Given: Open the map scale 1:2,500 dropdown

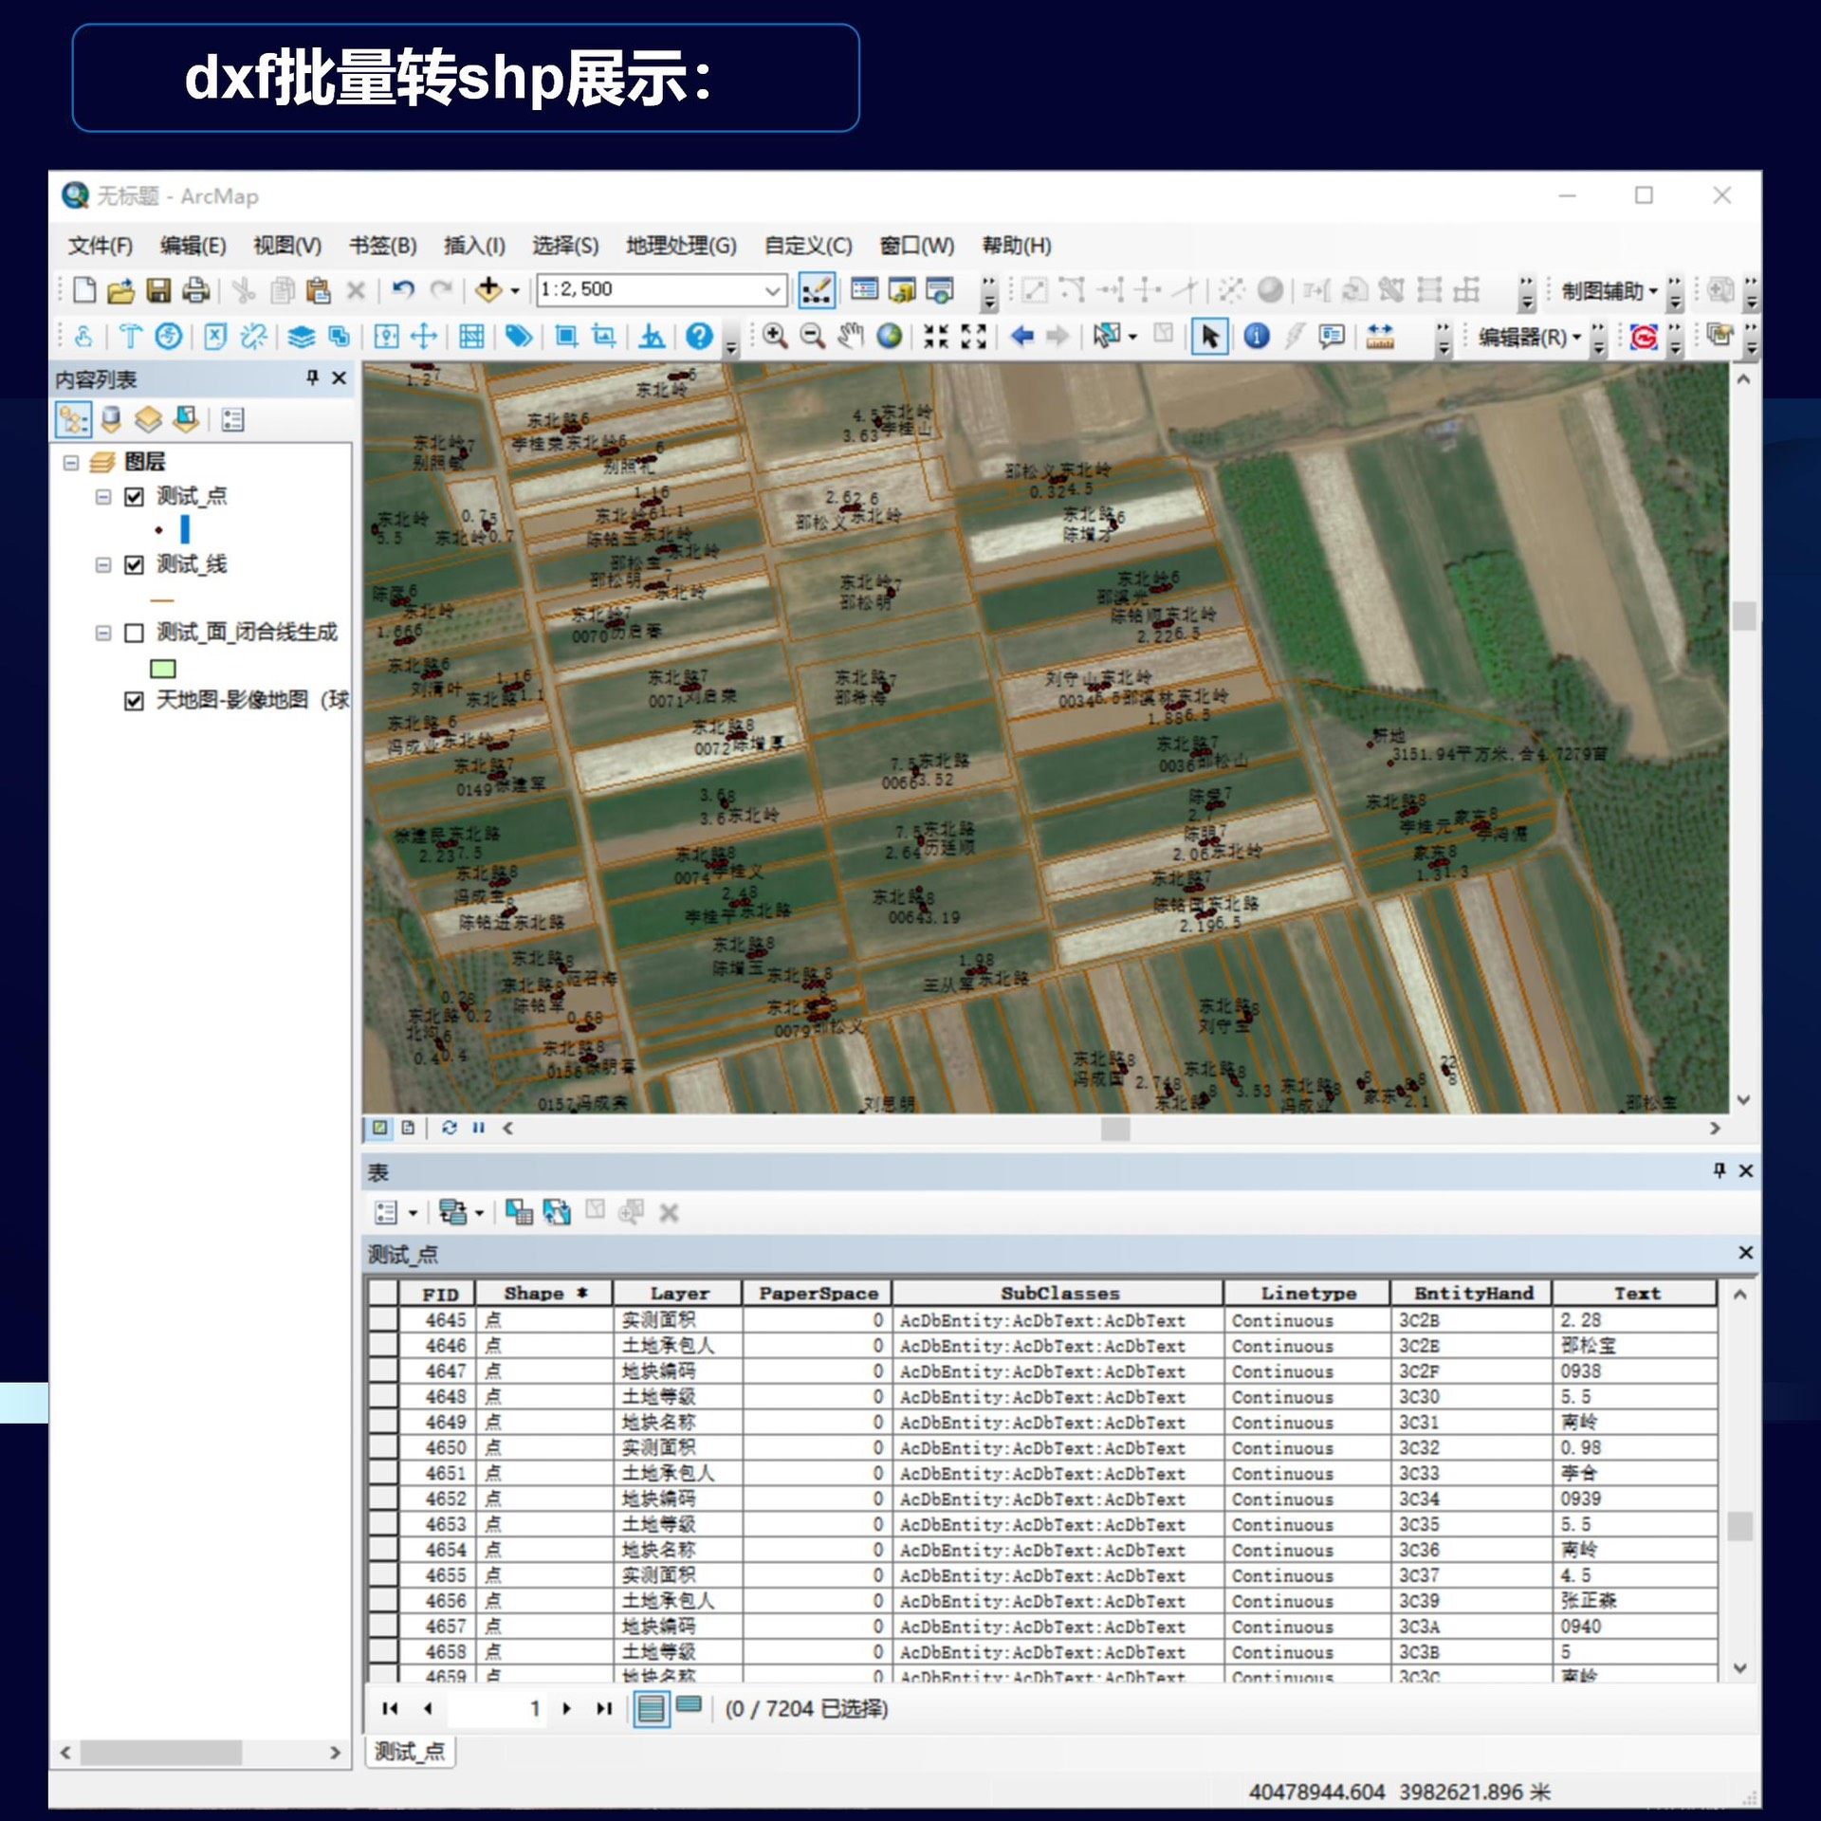Looking at the screenshot, I should 773,290.
